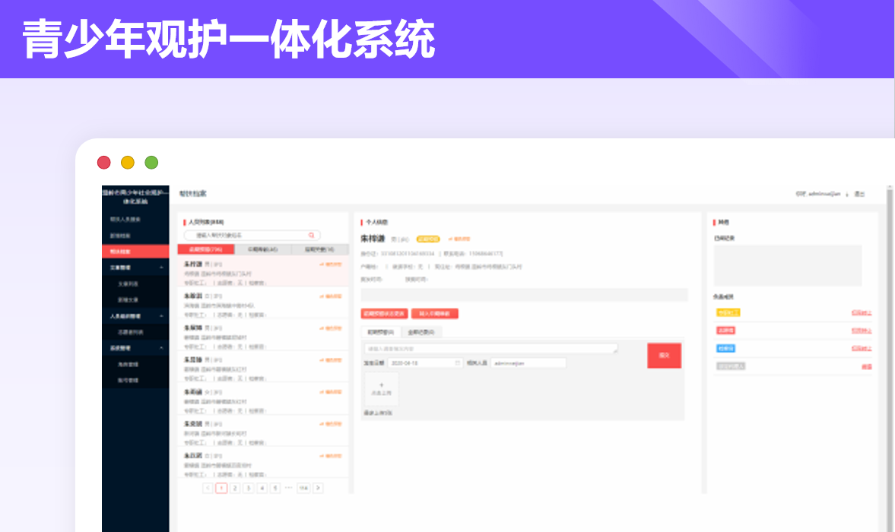Click the record content text area
Viewport: 895px width, 532px height.
pyautogui.click(x=491, y=348)
